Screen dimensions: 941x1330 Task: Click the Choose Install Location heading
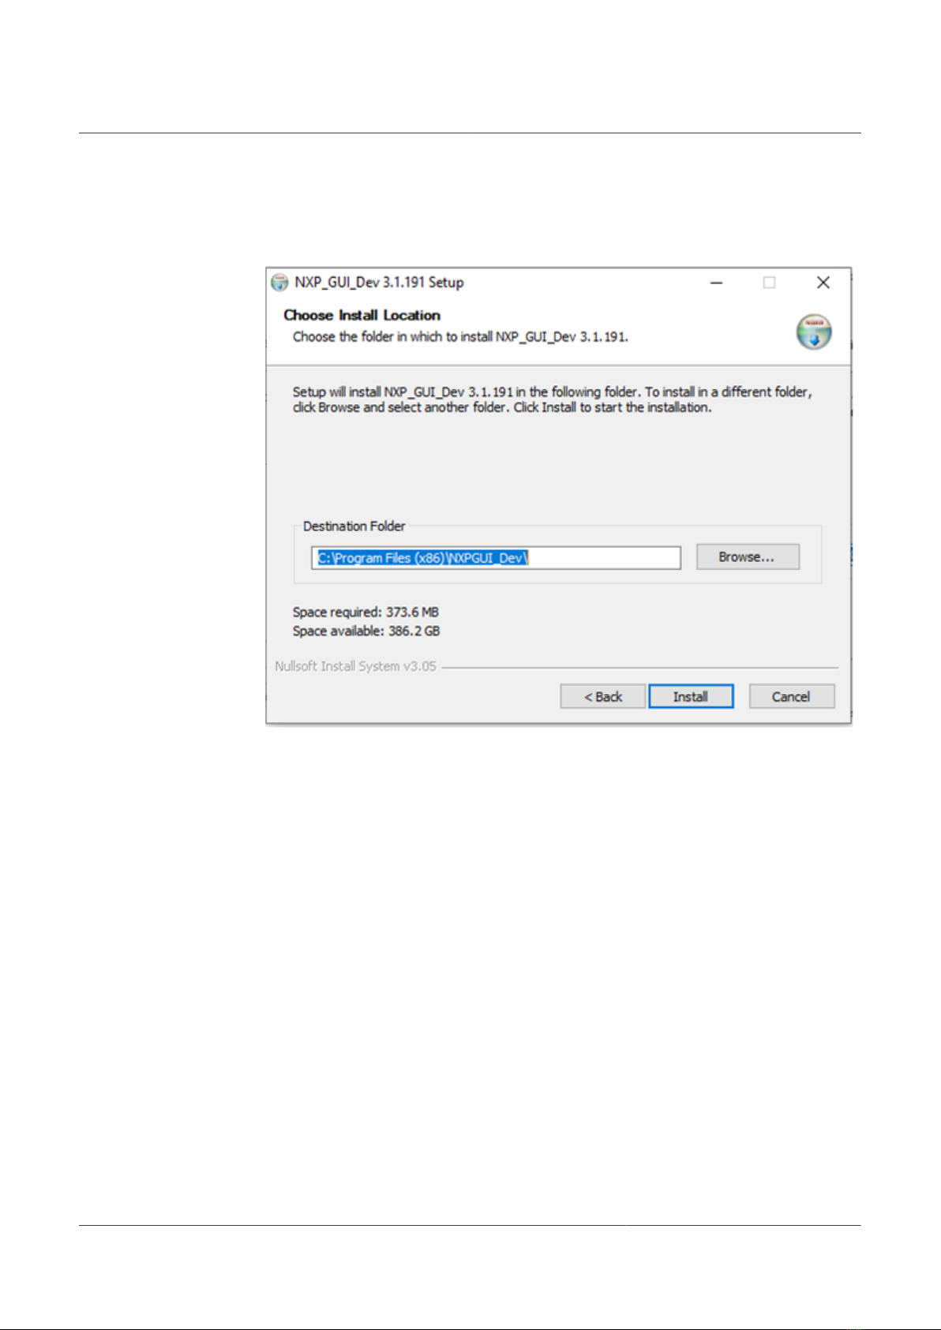click(362, 315)
